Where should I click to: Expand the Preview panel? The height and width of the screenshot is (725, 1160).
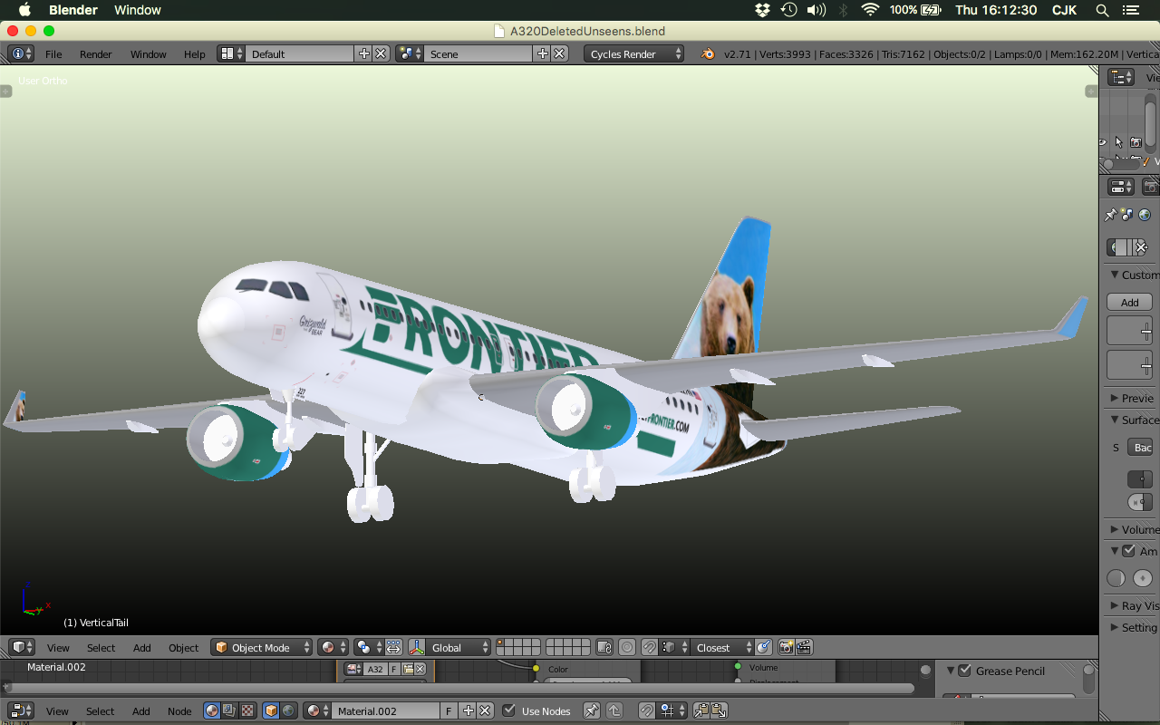(1115, 398)
